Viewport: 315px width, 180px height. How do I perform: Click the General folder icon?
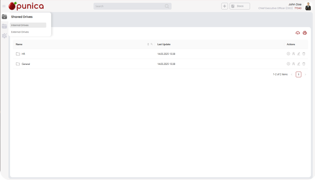click(18, 64)
